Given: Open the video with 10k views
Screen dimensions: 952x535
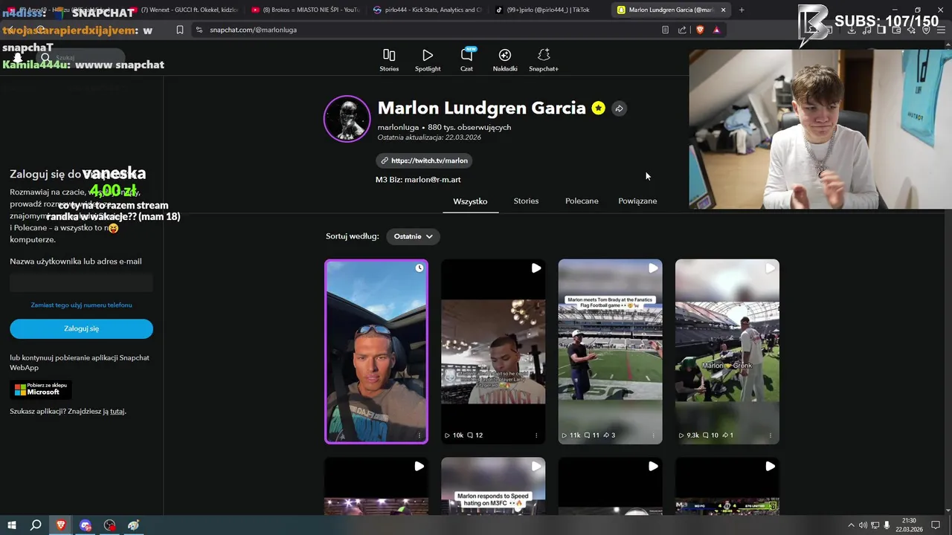Looking at the screenshot, I should click(x=493, y=351).
